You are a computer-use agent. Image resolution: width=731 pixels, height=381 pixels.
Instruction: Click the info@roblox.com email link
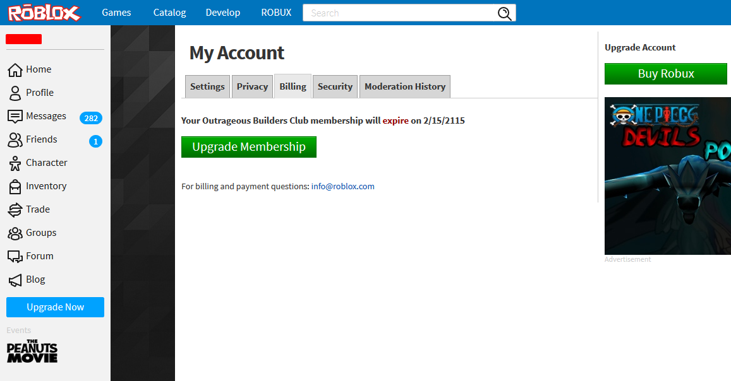click(342, 187)
